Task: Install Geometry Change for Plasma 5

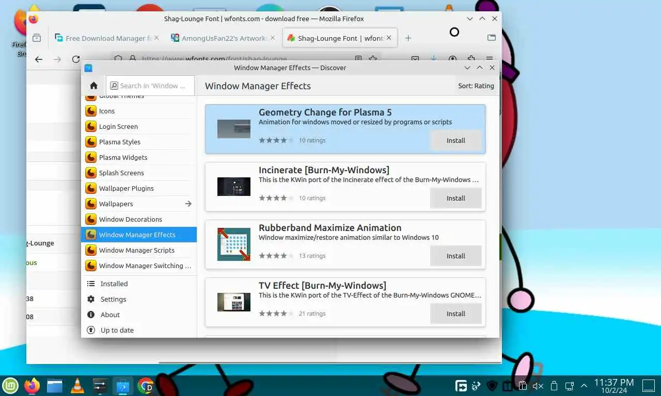Action: tap(455, 140)
